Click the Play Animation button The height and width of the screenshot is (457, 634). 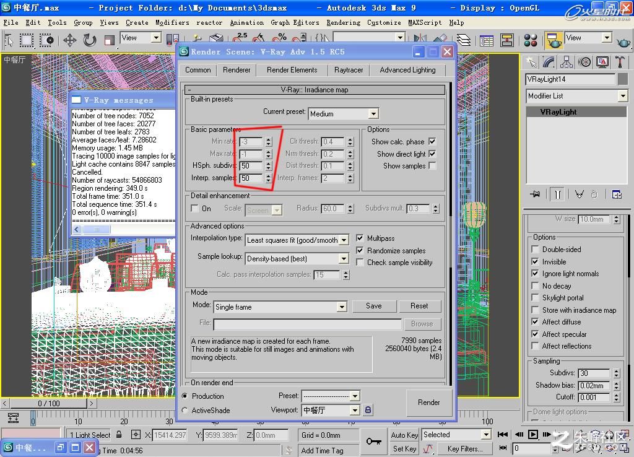click(x=533, y=434)
